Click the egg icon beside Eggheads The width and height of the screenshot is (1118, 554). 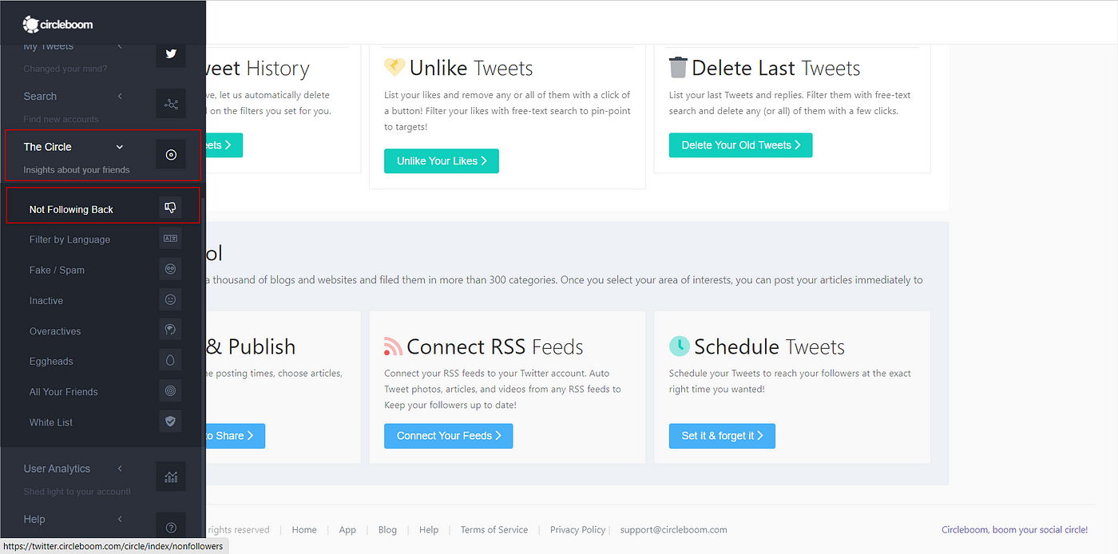[170, 360]
